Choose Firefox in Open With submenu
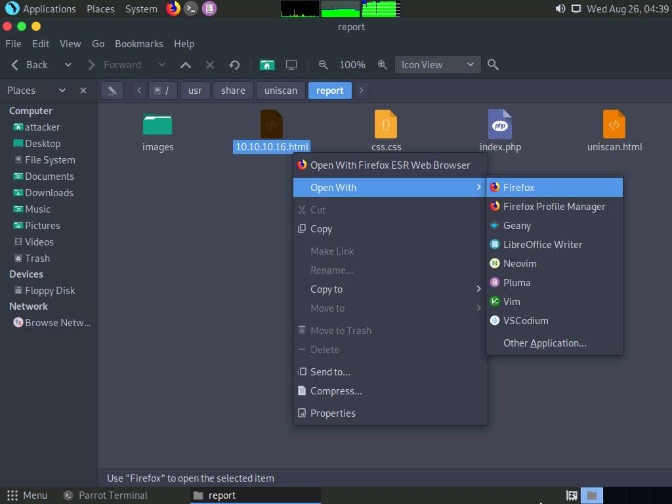The width and height of the screenshot is (672, 504). 554,187
